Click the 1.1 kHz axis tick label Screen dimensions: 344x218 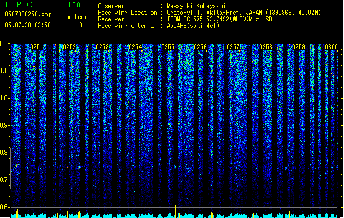tap(4, 71)
